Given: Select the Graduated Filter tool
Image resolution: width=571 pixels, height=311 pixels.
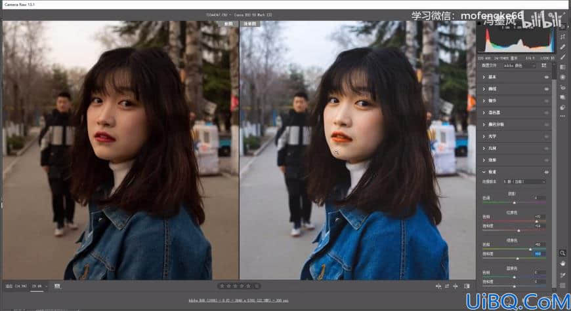Looking at the screenshot, I should pos(563,67).
